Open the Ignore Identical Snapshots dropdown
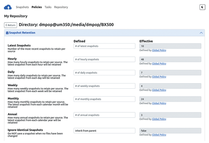This screenshot has width=209, height=143. tap(104, 131)
